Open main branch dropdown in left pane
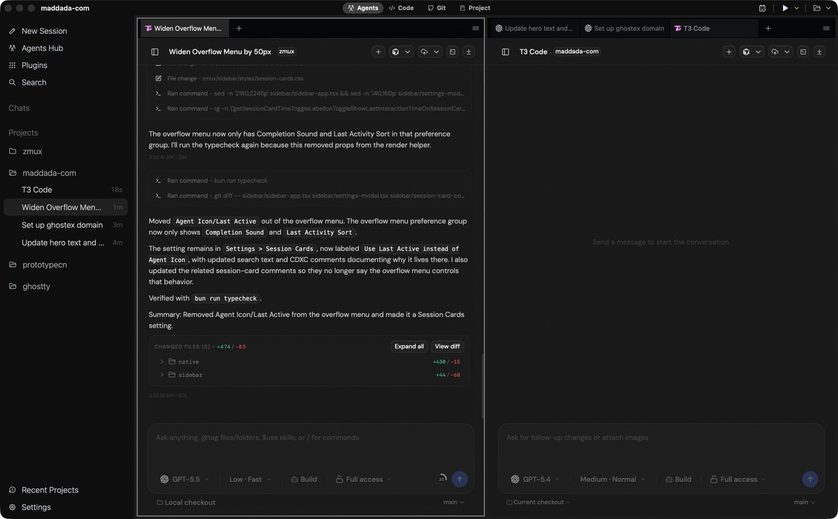Screen dimensions: 838x519 pyautogui.click(x=454, y=502)
